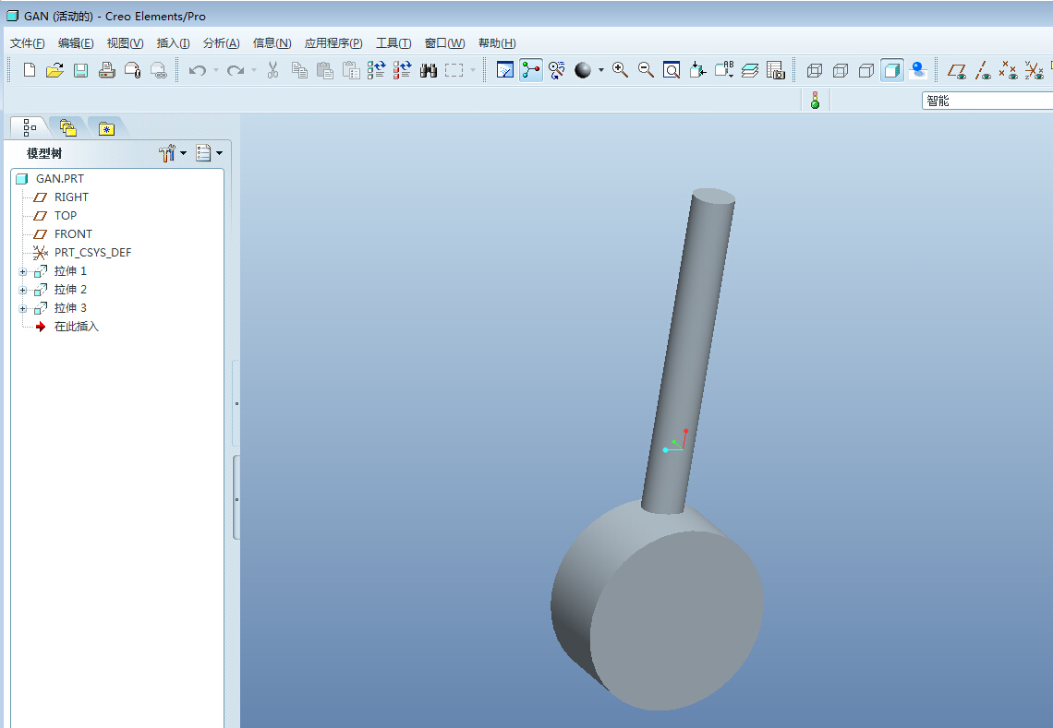Viewport: 1053px width, 728px height.
Task: Open the 插入(I) menu
Action: (x=173, y=43)
